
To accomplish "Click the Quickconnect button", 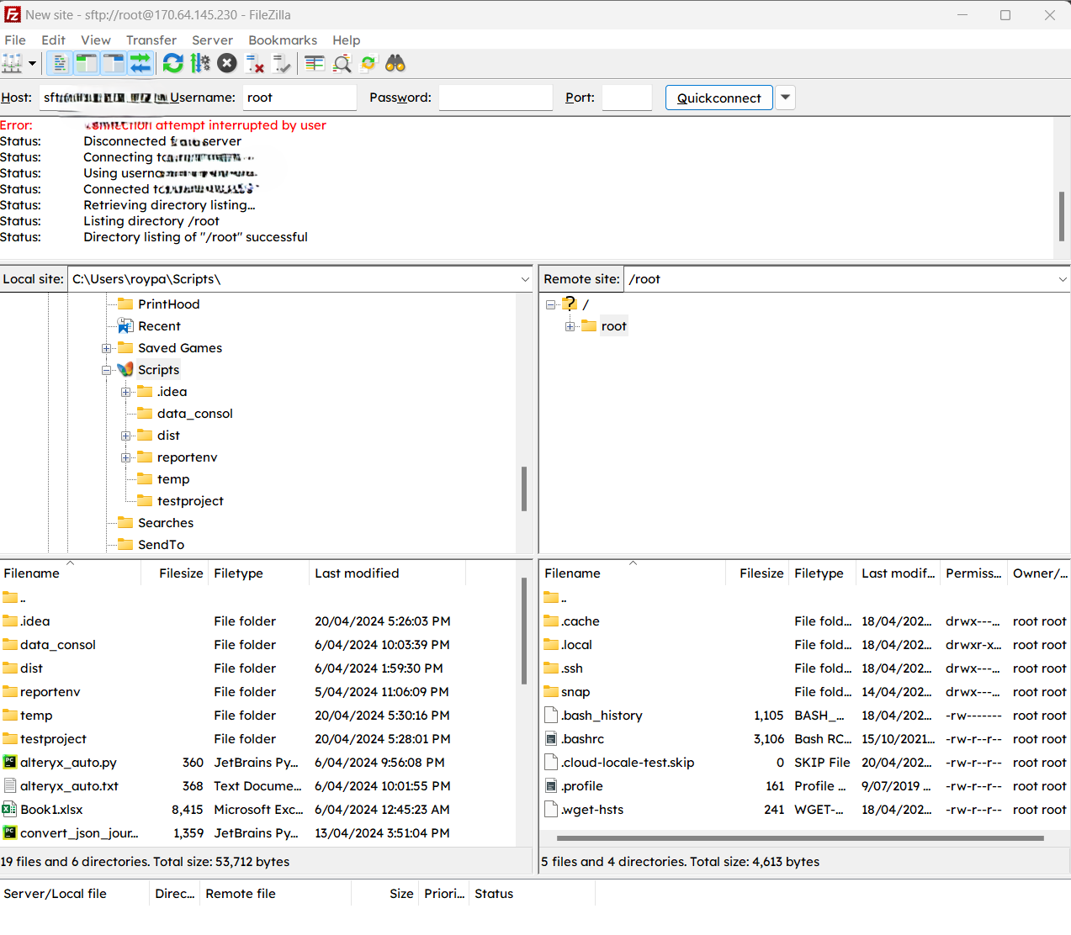I will click(x=718, y=98).
